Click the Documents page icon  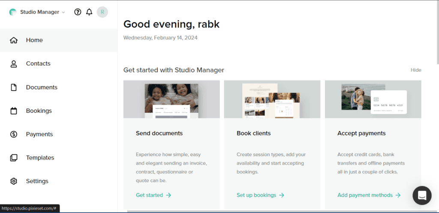point(14,87)
